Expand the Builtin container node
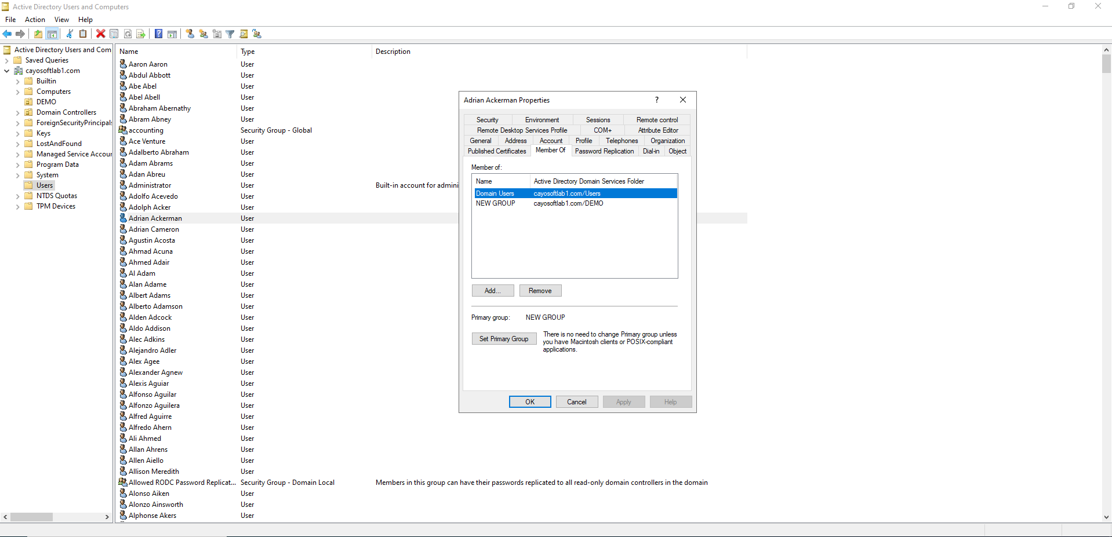Screen dimensions: 1112x537 [17, 82]
